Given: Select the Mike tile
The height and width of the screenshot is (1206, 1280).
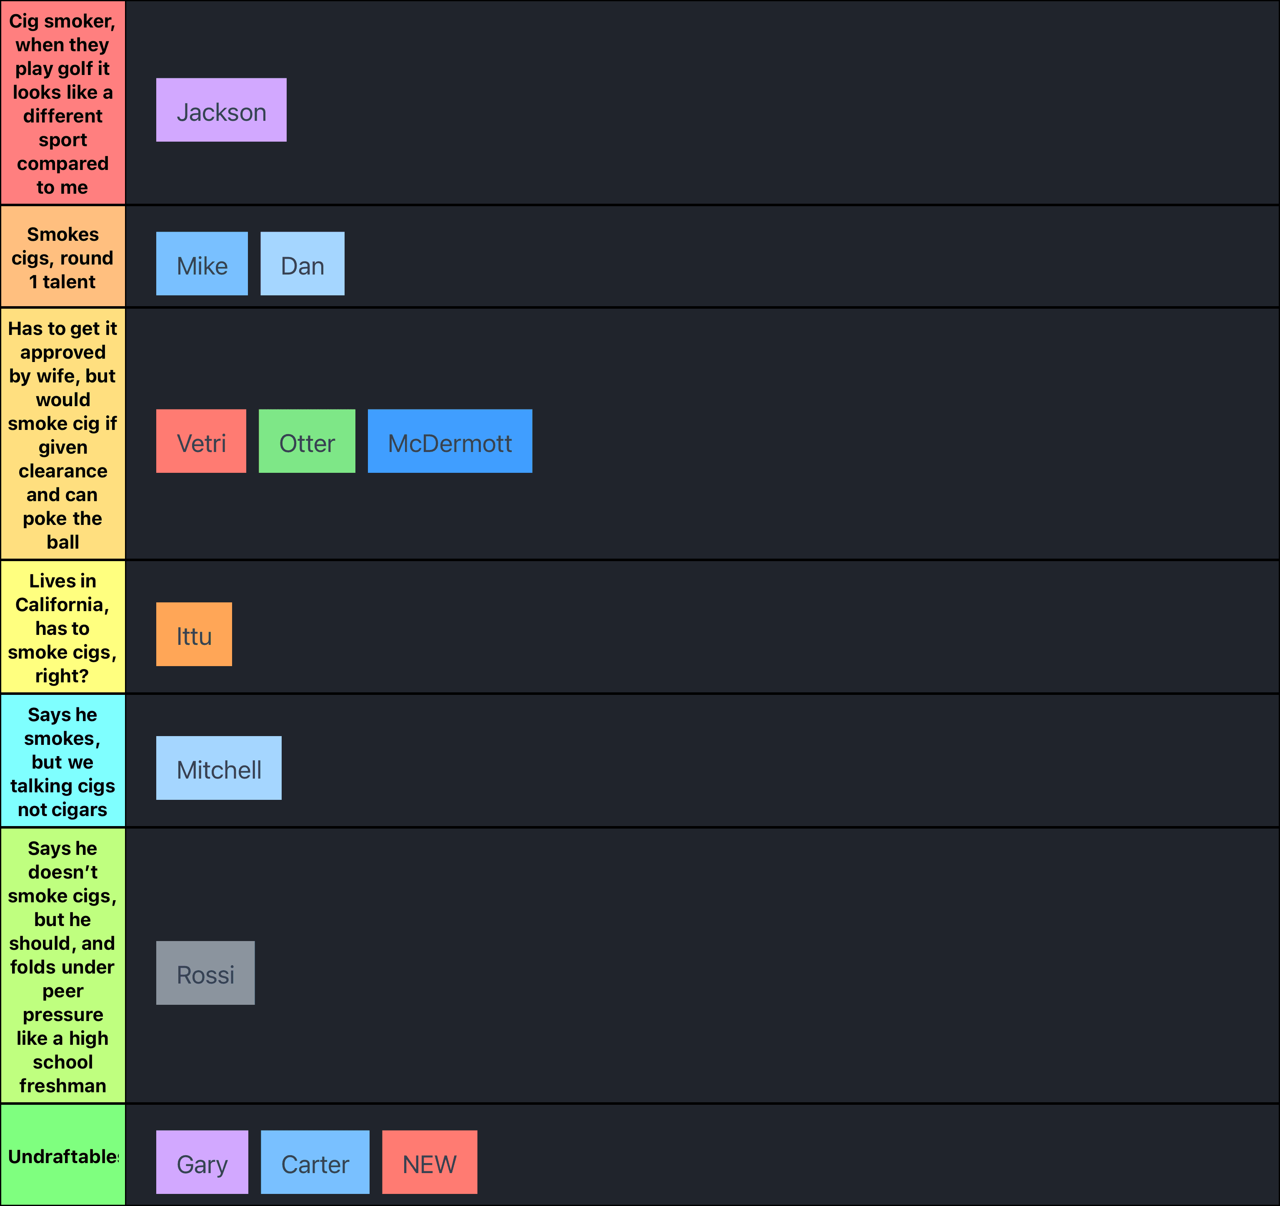Looking at the screenshot, I should 202,263.
